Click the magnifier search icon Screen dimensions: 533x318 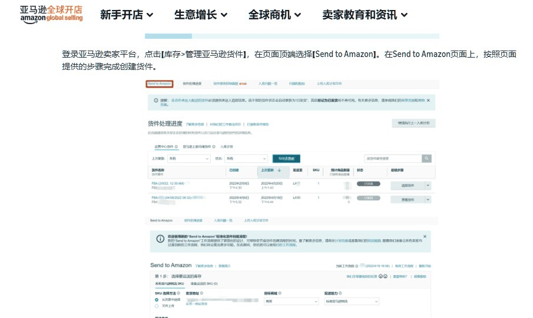(426, 159)
